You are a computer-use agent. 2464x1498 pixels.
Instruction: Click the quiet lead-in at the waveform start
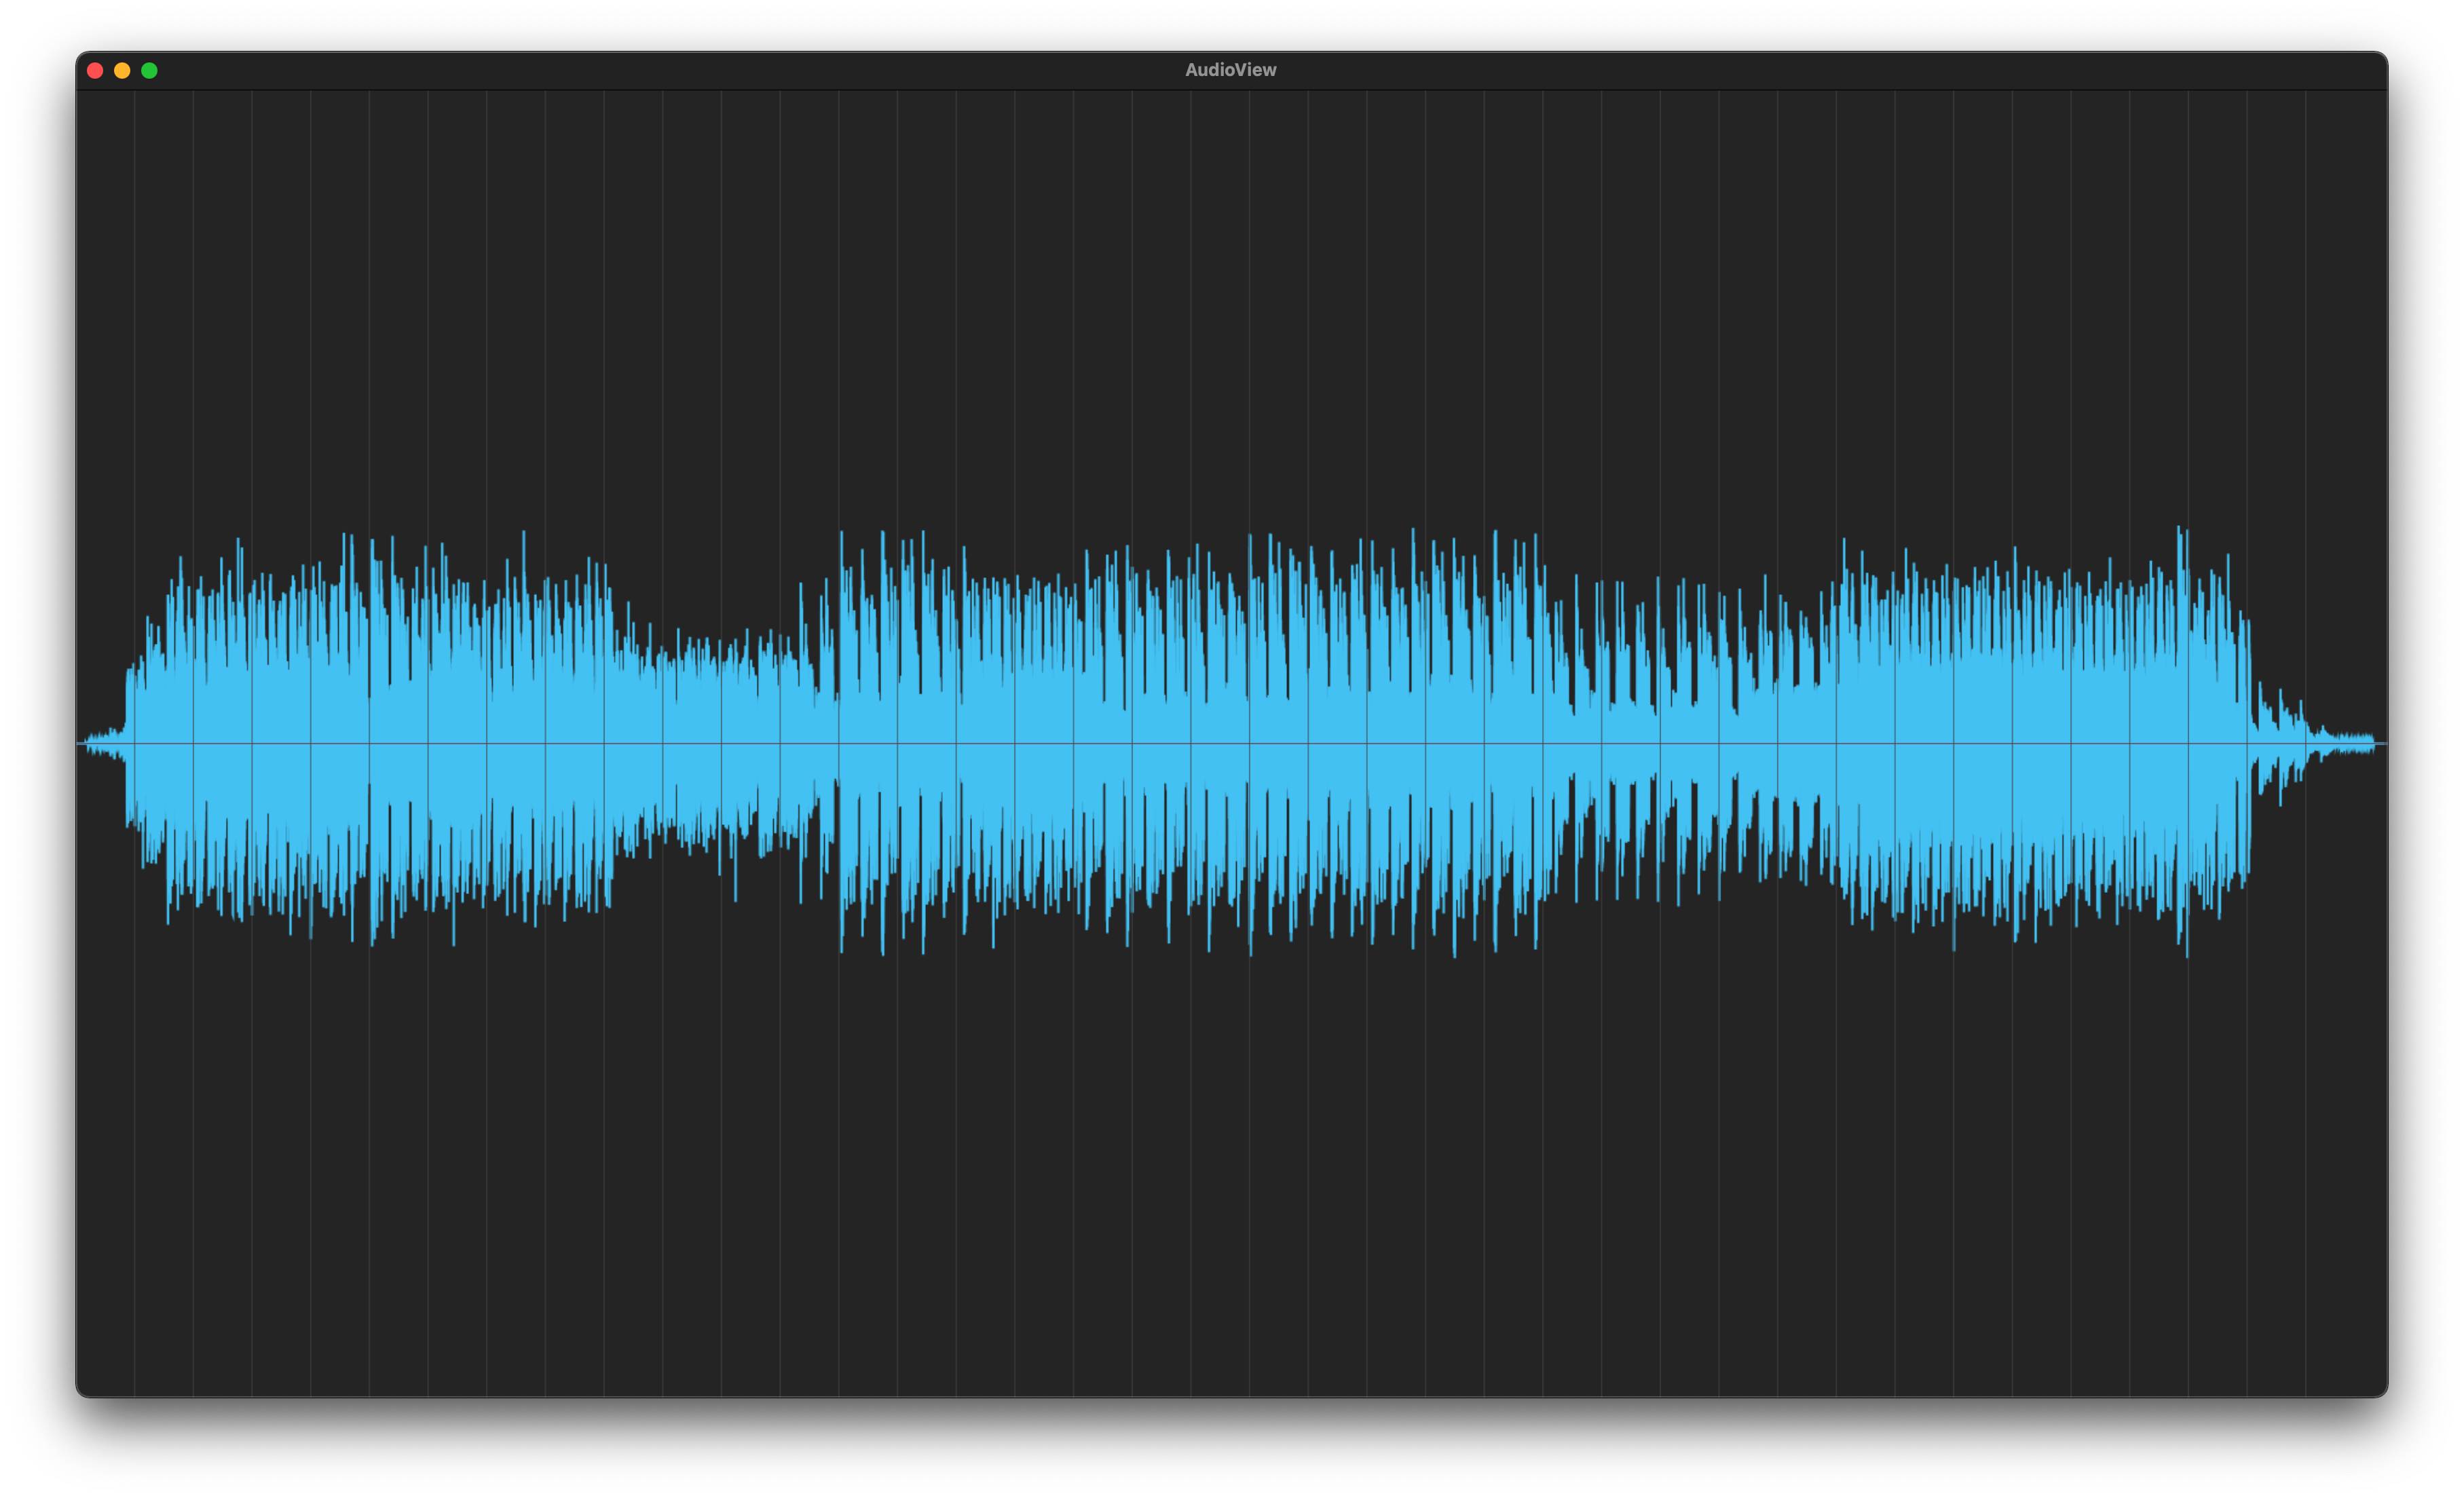105,742
